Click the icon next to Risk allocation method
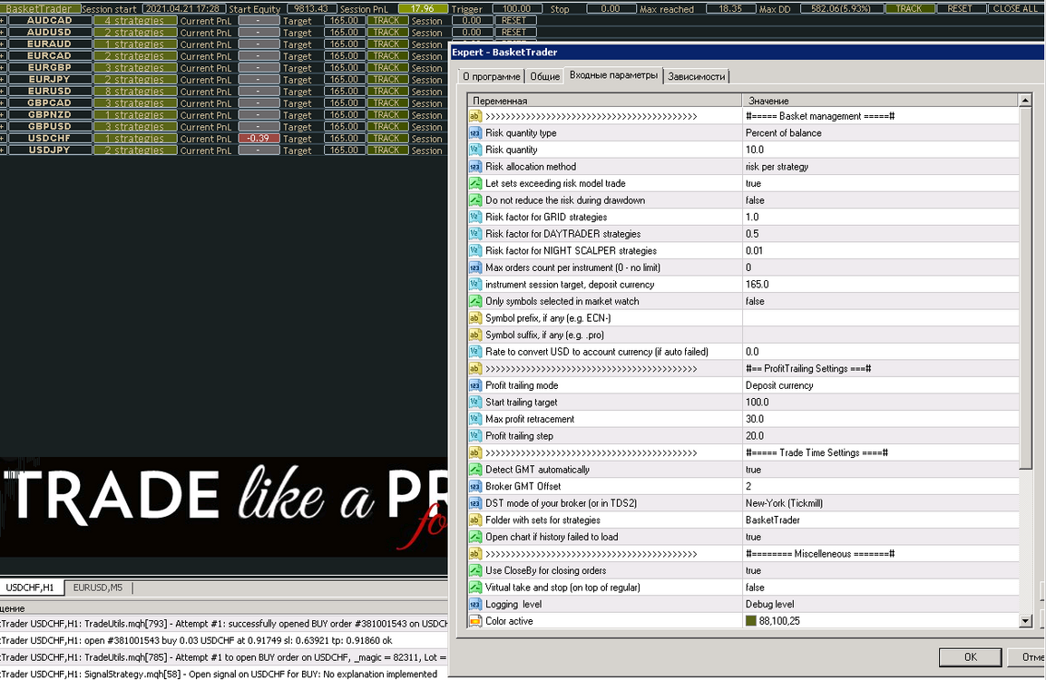The width and height of the screenshot is (1046, 680). [x=475, y=167]
